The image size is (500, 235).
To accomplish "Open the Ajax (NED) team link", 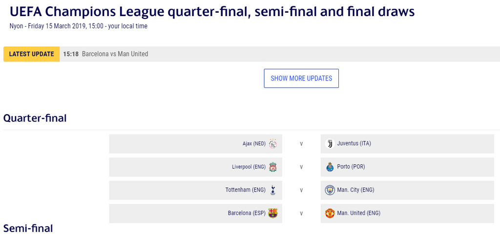I will [x=254, y=144].
